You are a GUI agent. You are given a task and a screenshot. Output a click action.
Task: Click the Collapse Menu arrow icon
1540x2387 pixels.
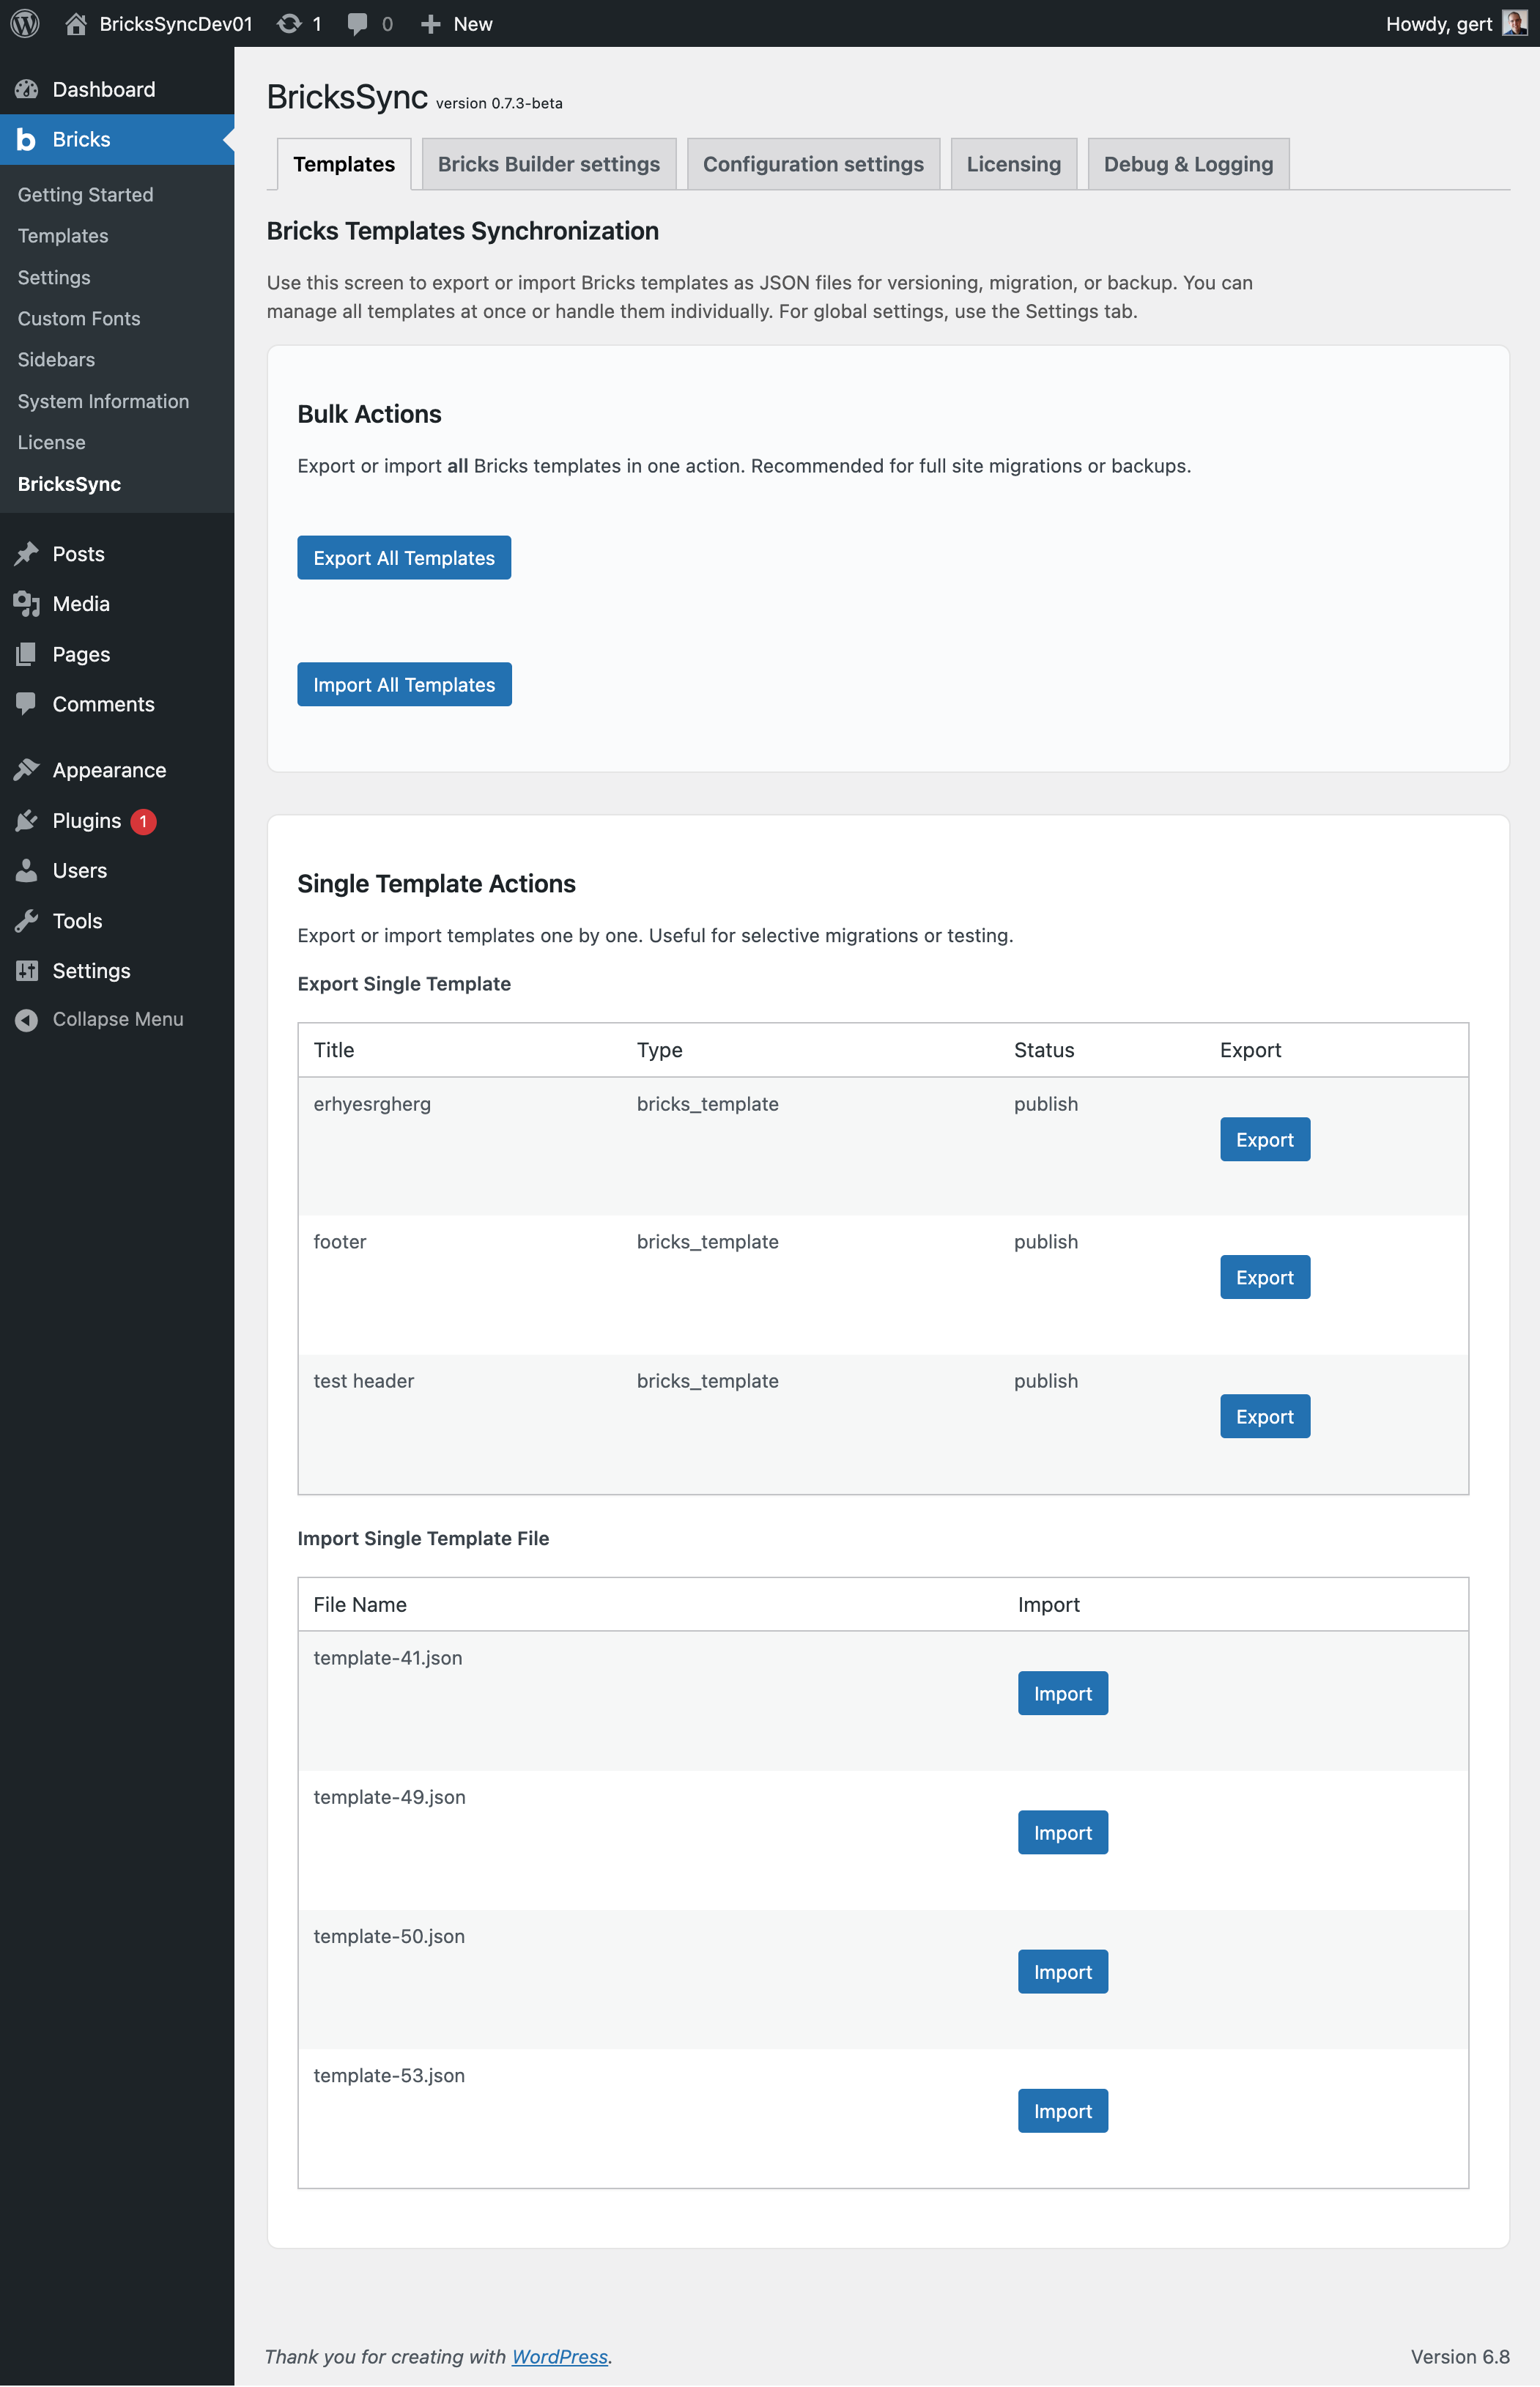pyautogui.click(x=26, y=1019)
